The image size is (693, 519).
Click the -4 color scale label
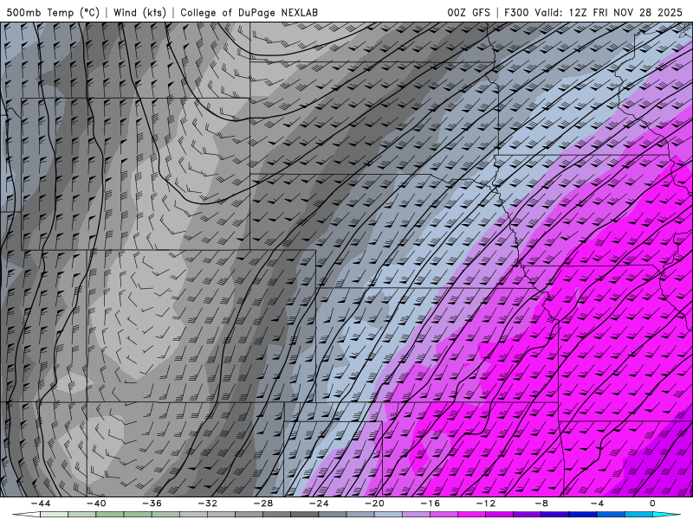(598, 503)
